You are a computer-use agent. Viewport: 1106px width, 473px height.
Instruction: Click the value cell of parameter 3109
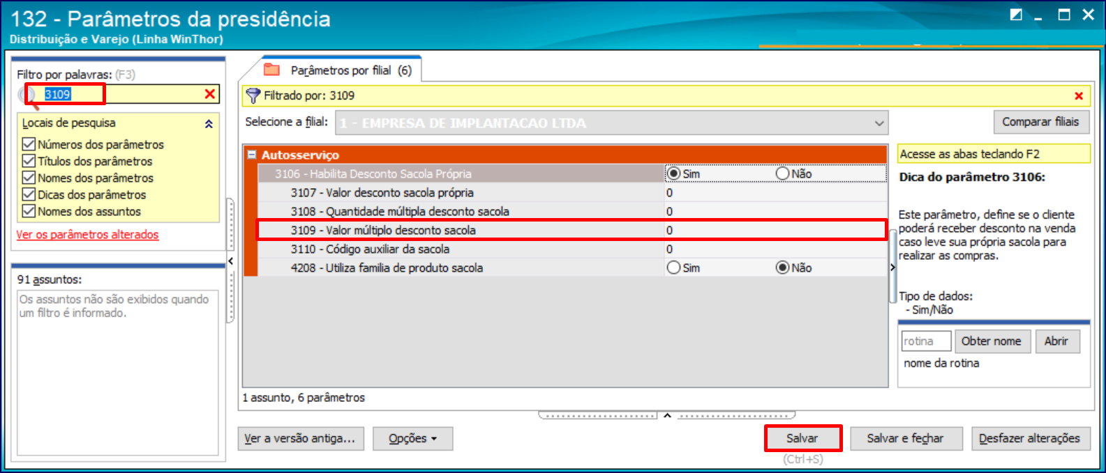coord(775,231)
